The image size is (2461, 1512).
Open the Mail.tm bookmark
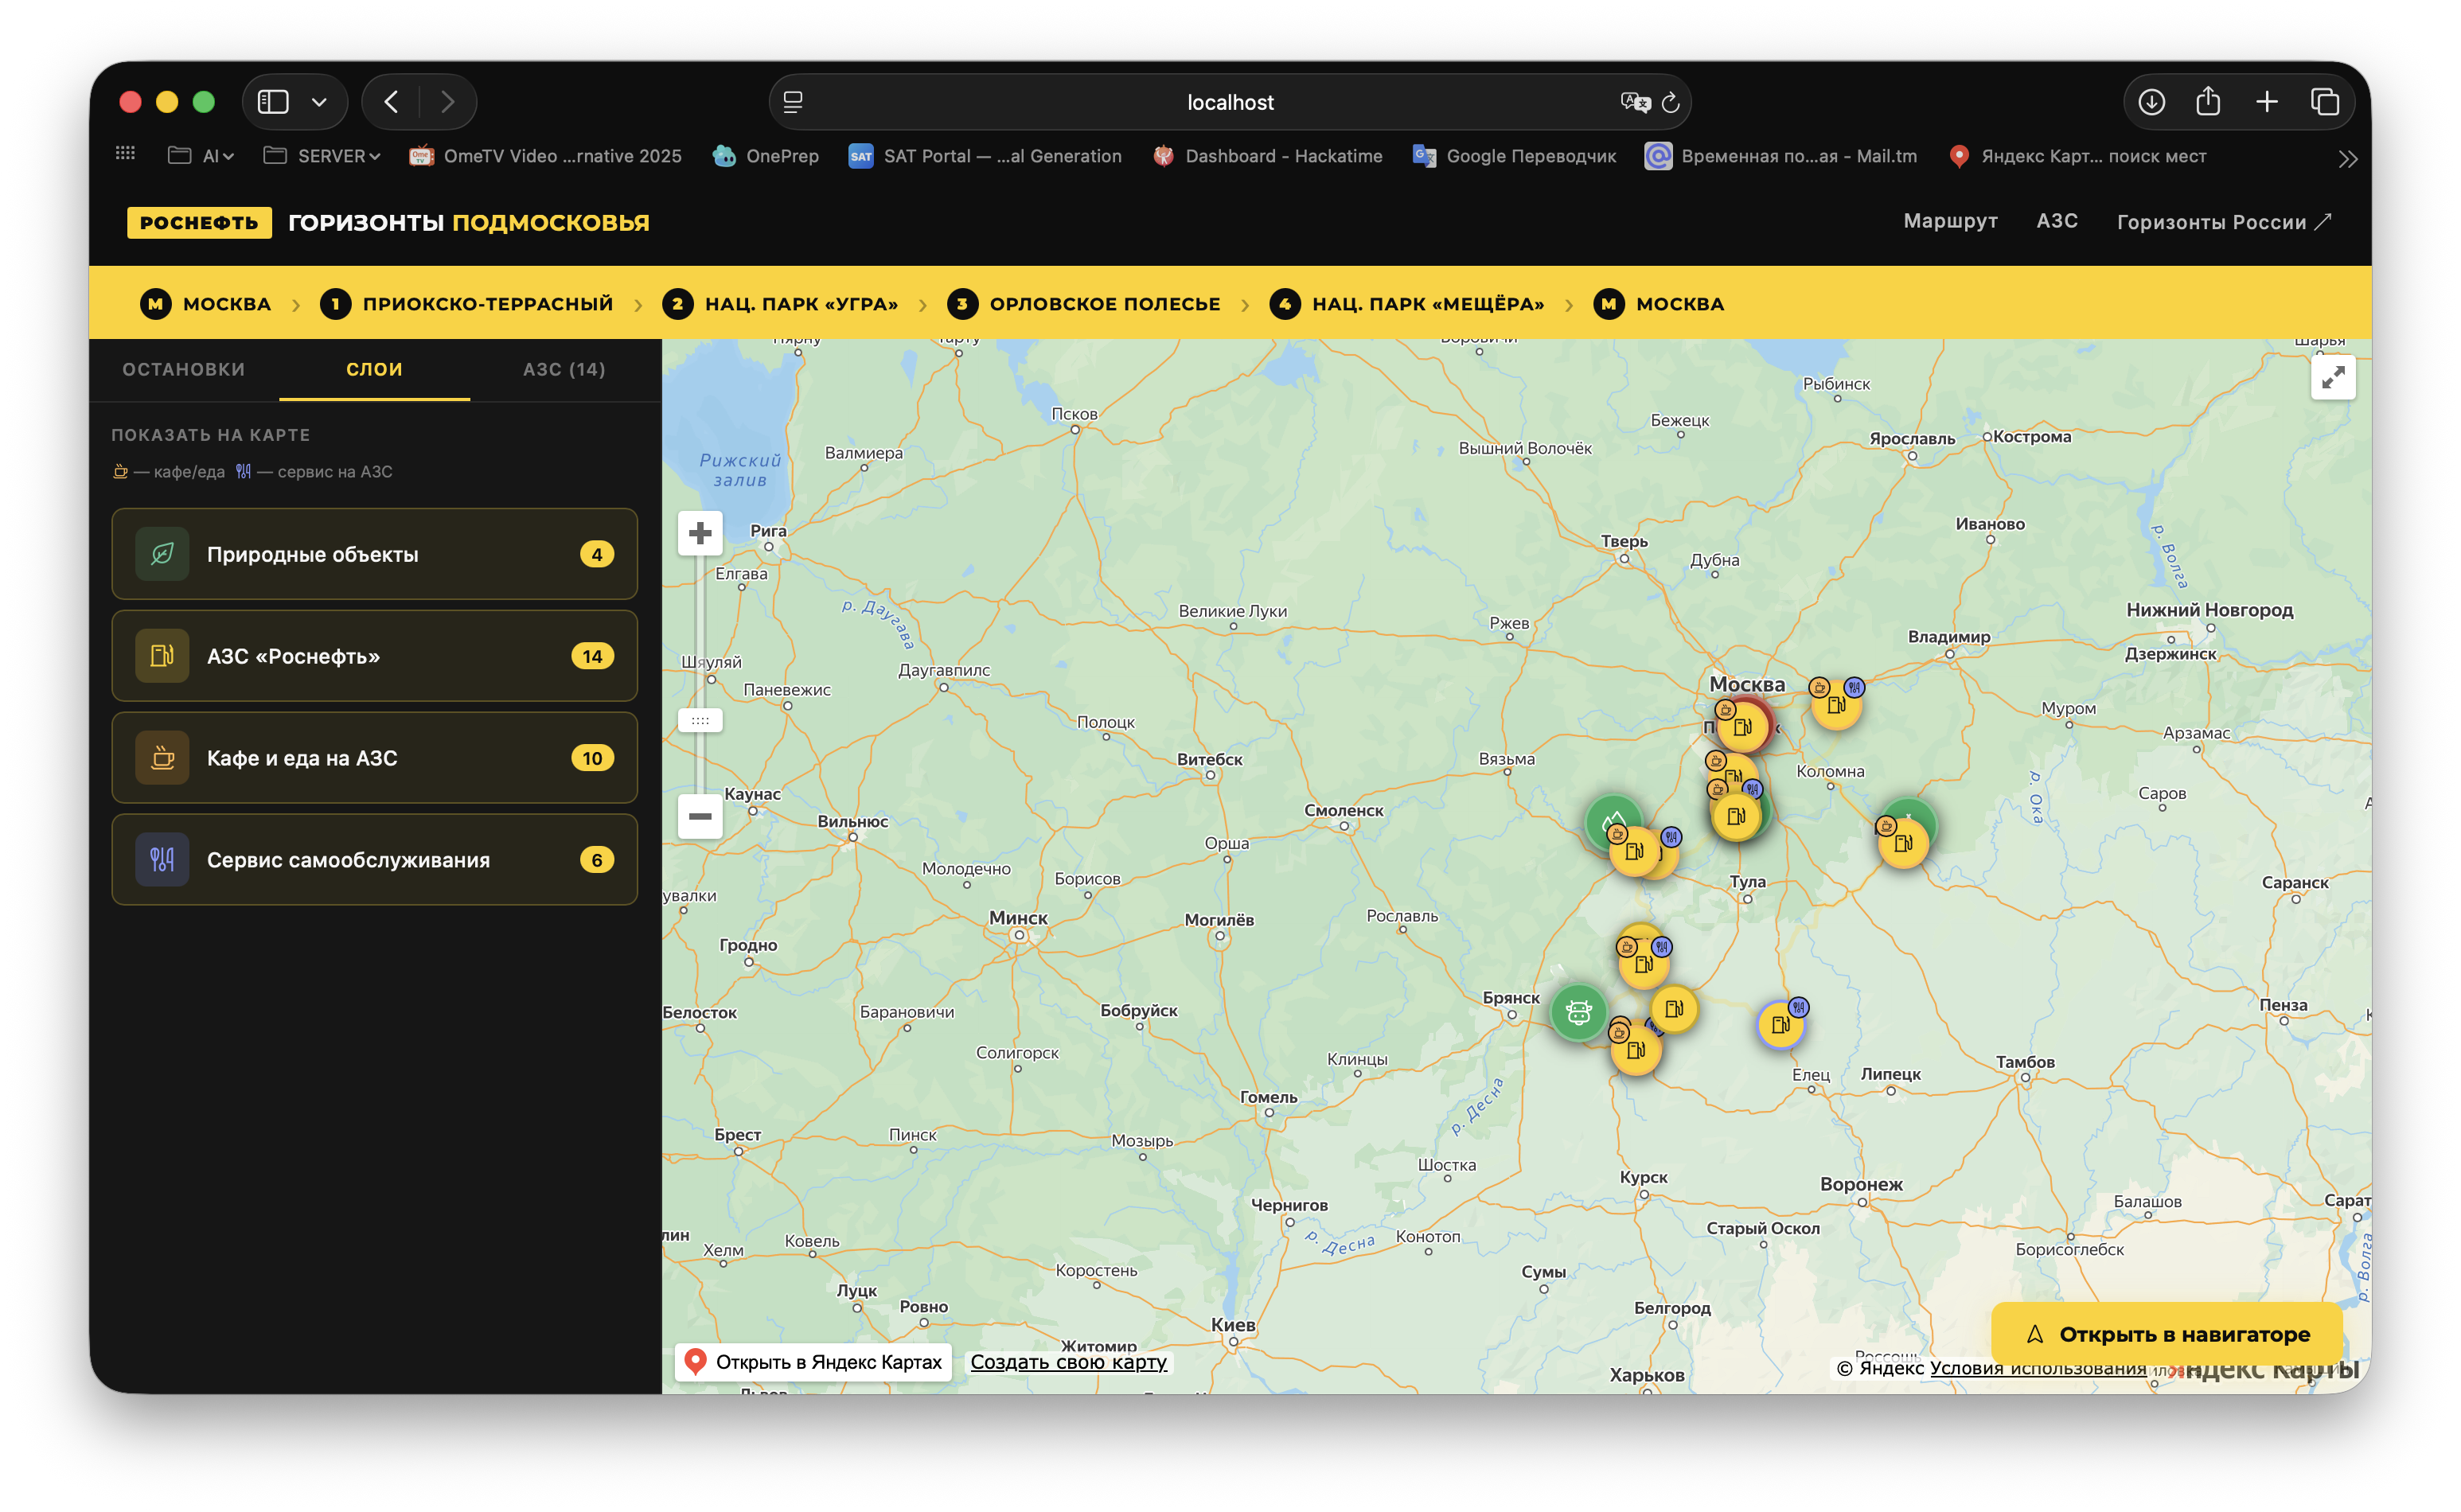(x=1781, y=156)
